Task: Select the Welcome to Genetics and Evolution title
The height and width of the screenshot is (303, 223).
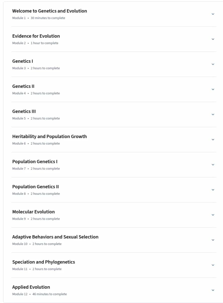Action: pos(50,11)
